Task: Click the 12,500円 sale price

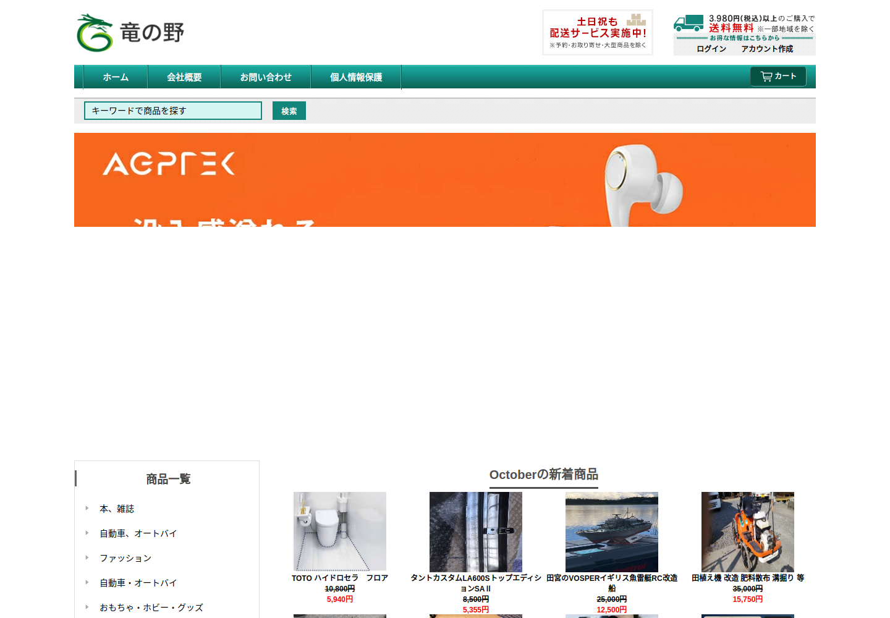Action: (x=612, y=610)
